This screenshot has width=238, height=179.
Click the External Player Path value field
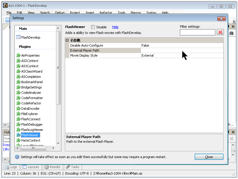(182, 50)
